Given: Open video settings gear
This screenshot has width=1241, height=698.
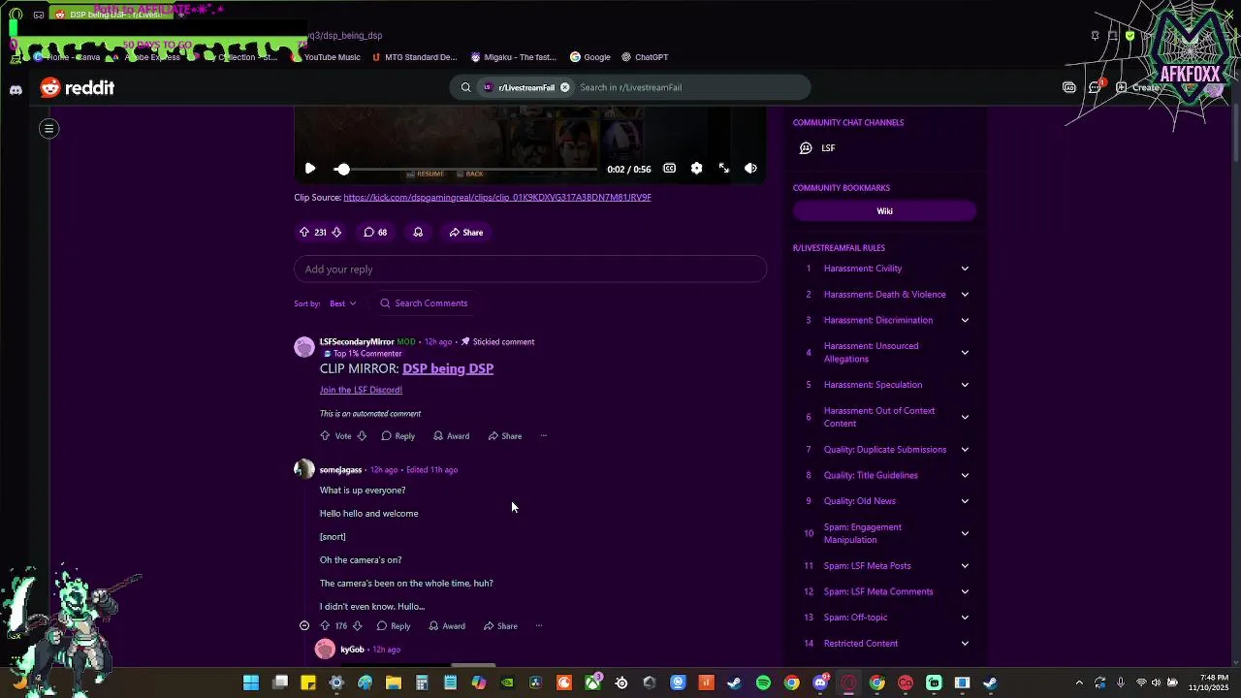Looking at the screenshot, I should click(x=696, y=169).
